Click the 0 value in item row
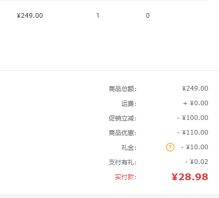Viewport: 219px width, 198px height. [148, 16]
